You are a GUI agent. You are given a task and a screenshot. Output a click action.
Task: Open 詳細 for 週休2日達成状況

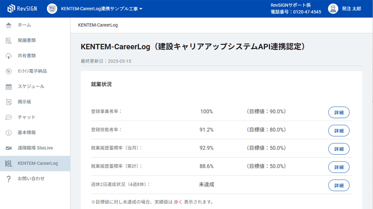pos(339,185)
